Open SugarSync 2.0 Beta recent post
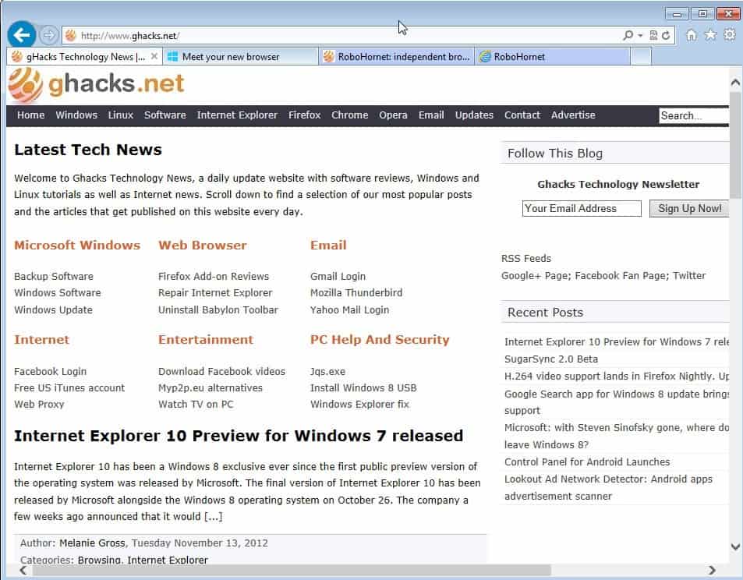The height and width of the screenshot is (580, 743). point(551,359)
